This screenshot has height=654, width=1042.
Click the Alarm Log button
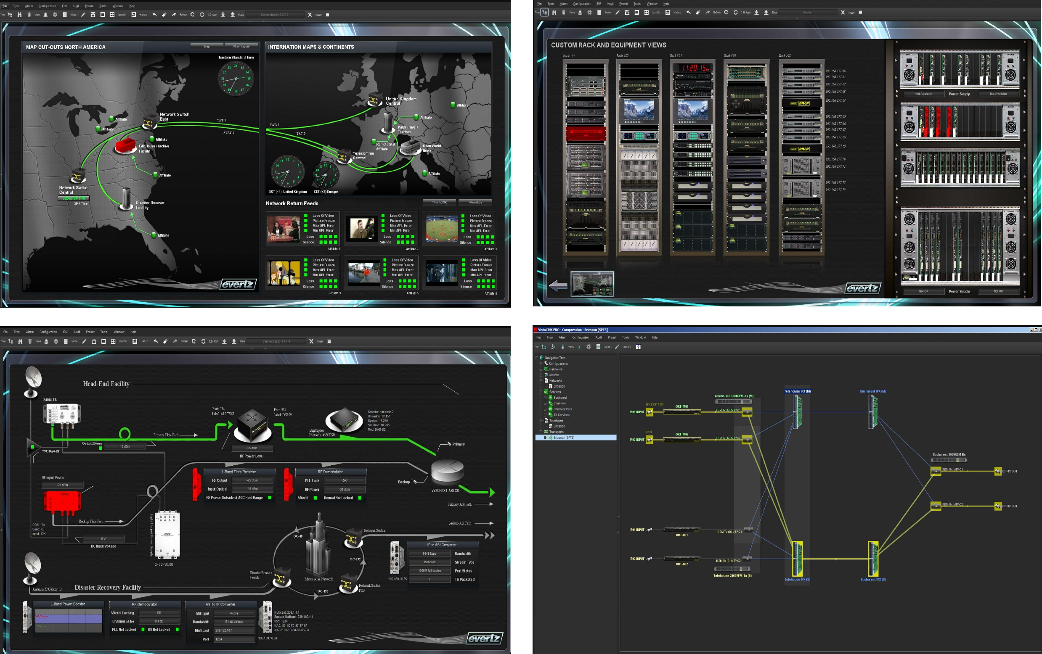click(x=475, y=202)
